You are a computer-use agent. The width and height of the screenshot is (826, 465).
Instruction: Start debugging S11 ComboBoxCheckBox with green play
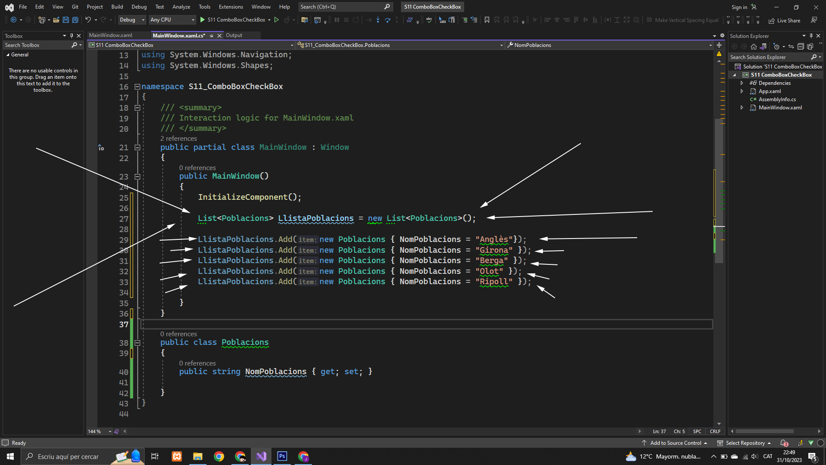click(x=203, y=20)
